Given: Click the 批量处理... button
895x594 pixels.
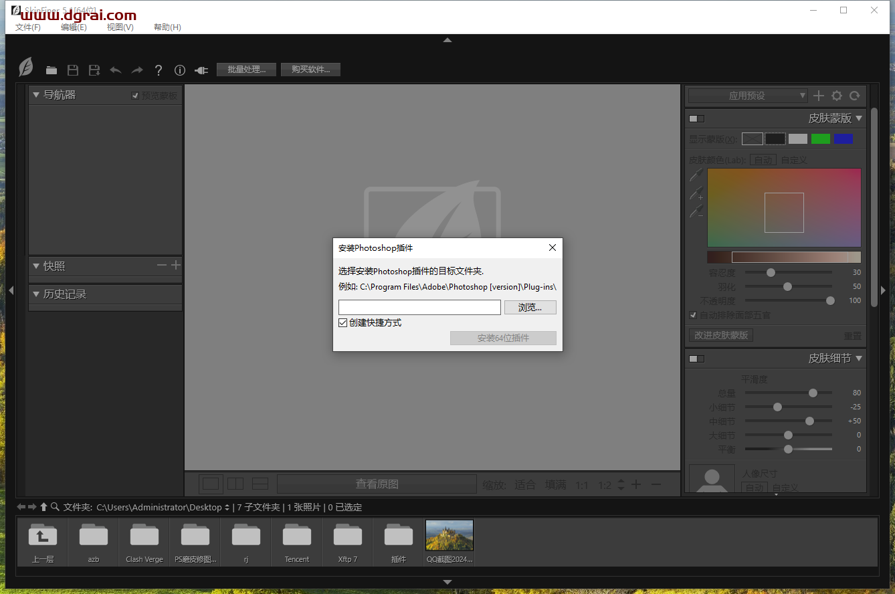Looking at the screenshot, I should point(246,70).
